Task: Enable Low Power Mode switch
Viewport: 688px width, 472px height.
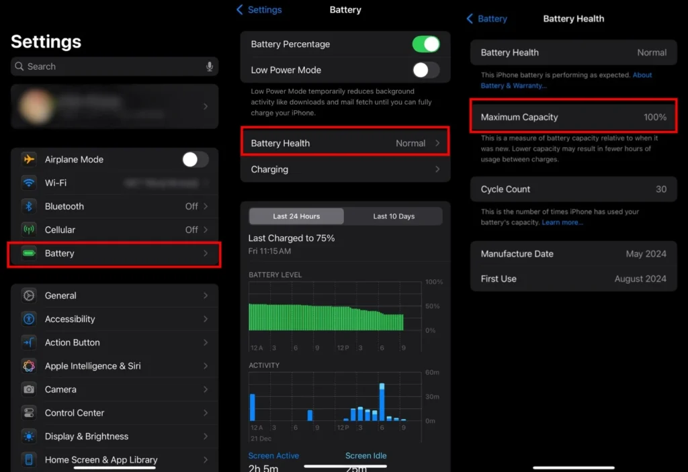Action: coord(425,70)
